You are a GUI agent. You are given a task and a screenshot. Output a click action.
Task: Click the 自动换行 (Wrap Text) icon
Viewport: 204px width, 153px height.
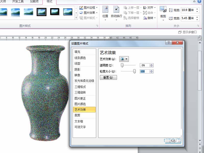coord(116,10)
